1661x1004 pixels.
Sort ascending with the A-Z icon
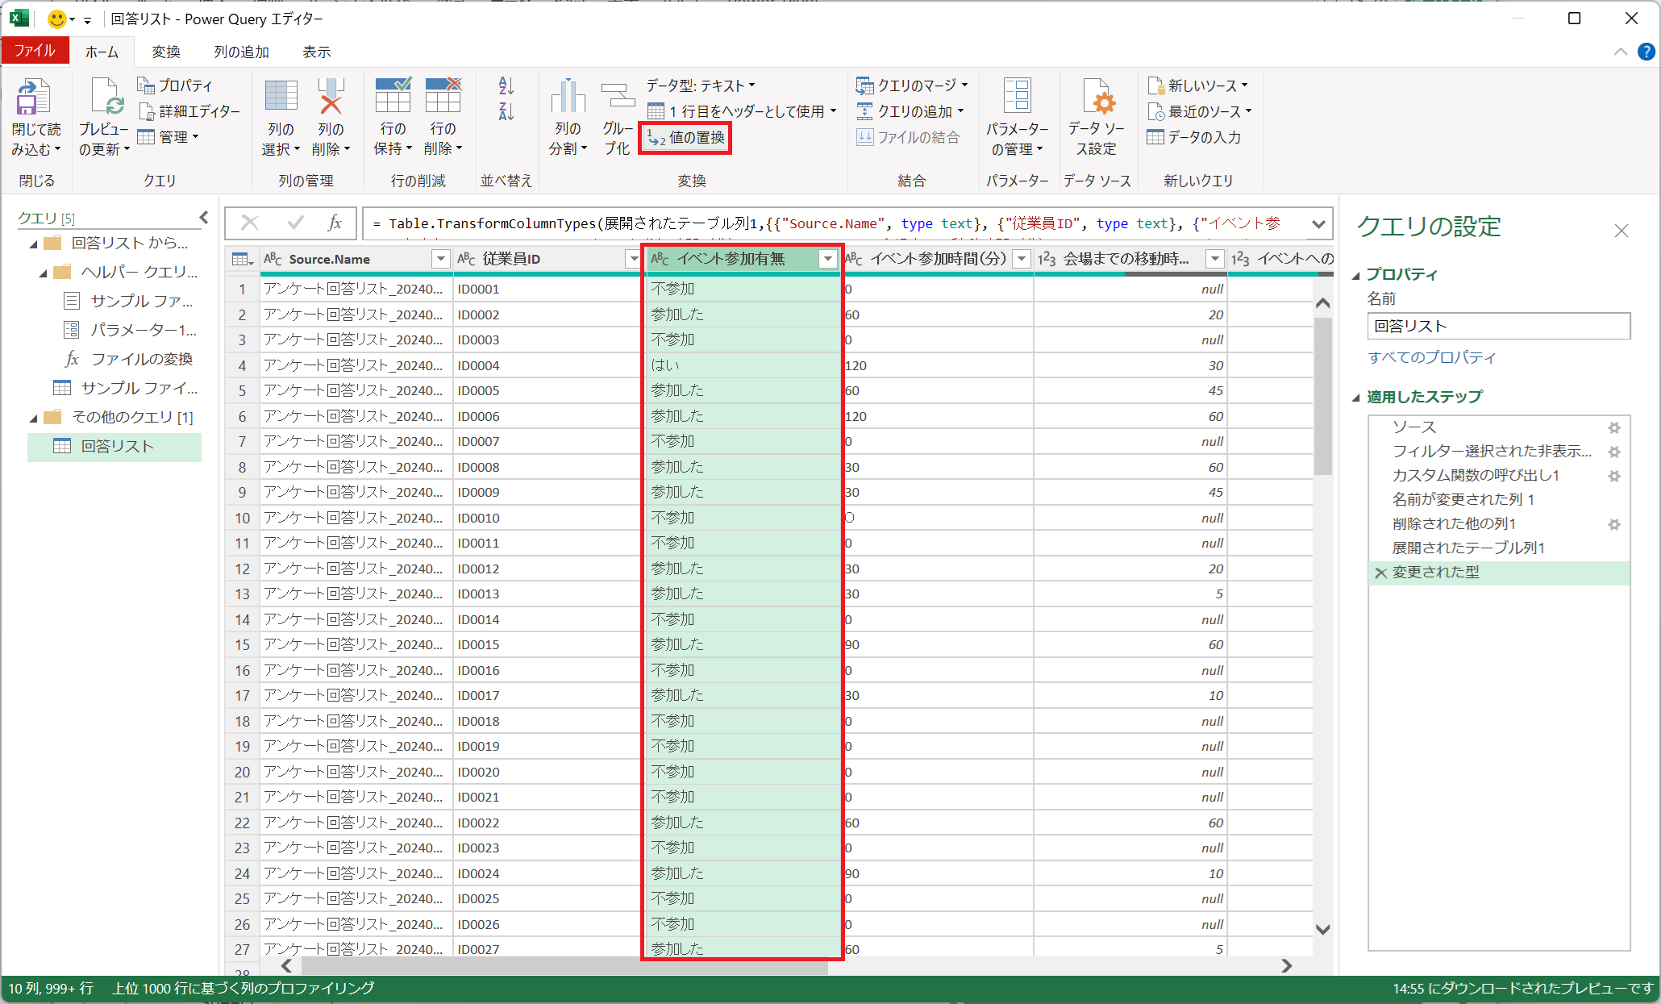pos(506,85)
